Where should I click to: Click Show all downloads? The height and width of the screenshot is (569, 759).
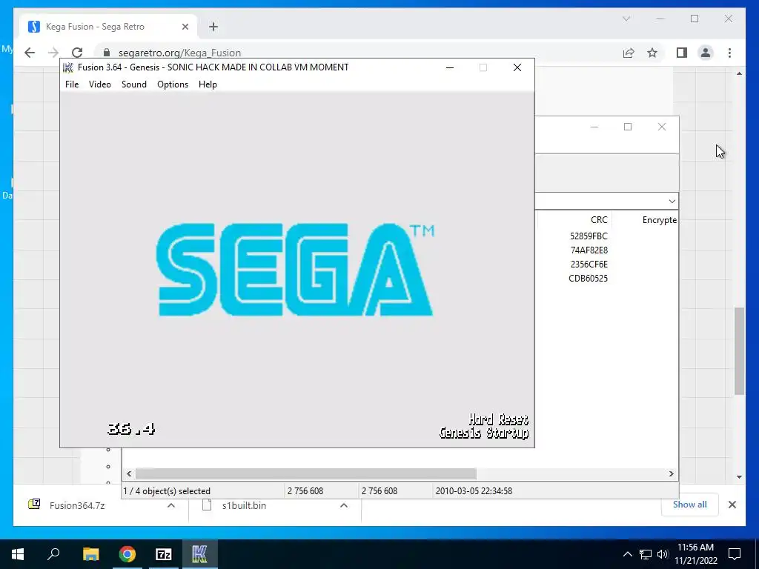coord(690,505)
